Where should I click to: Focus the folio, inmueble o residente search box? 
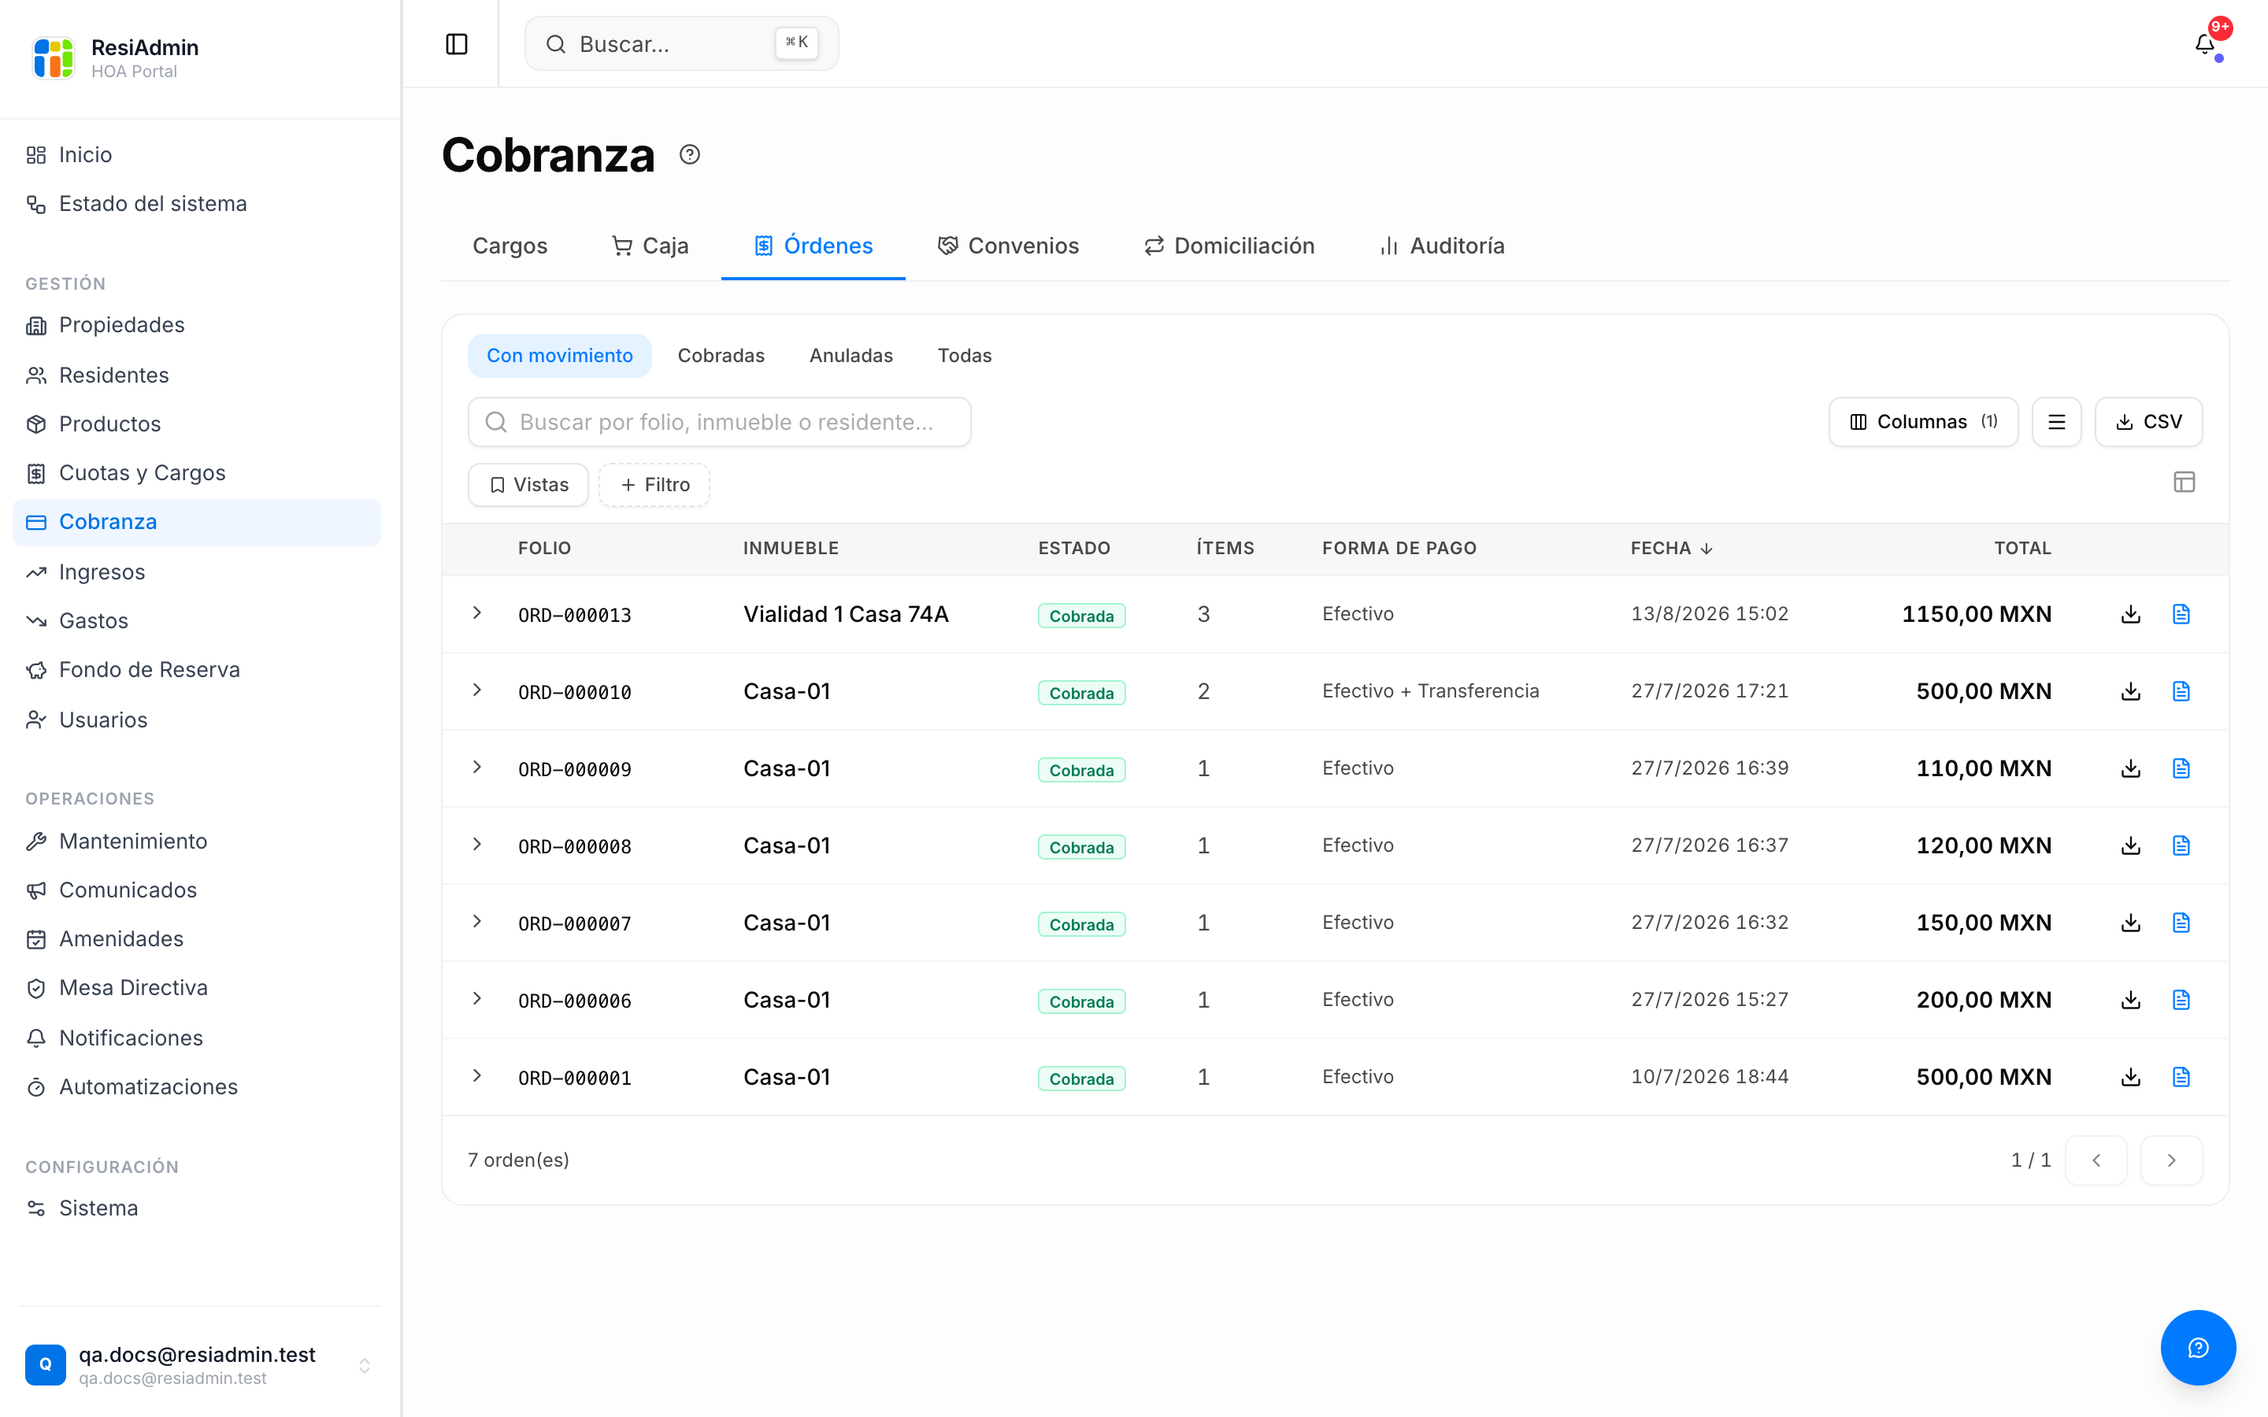point(719,422)
